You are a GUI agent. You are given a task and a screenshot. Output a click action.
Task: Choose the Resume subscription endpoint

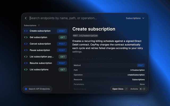(45, 63)
